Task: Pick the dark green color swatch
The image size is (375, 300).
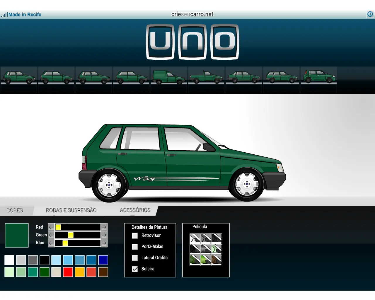Action: point(45,272)
